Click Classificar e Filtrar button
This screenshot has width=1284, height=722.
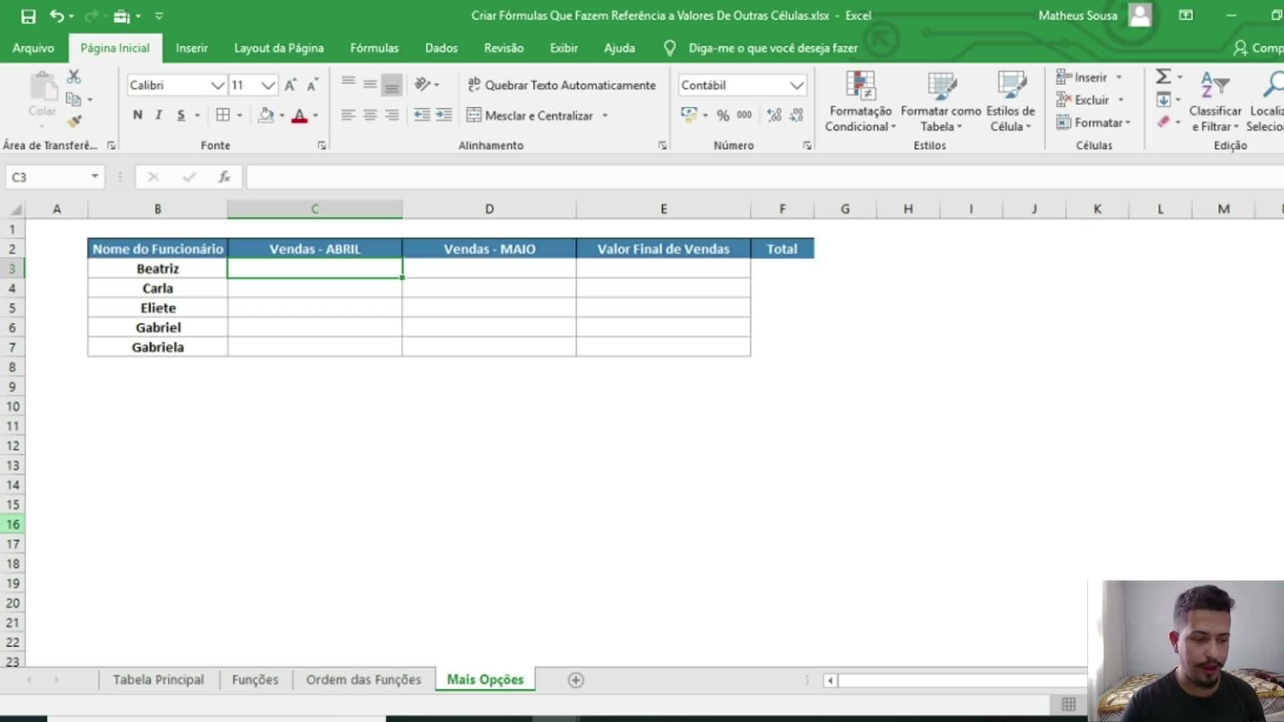tap(1214, 101)
